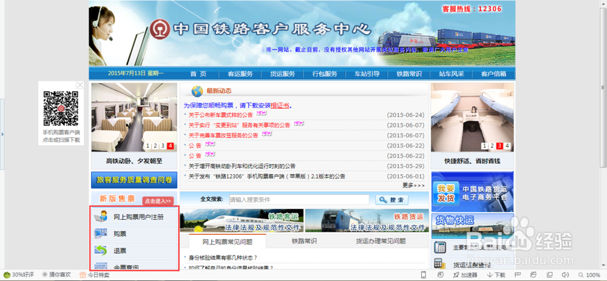Screen dimensions: 607x281
Task: Open the 公告 dated 2015-06-22 with first NEW badge
Action: (195, 146)
